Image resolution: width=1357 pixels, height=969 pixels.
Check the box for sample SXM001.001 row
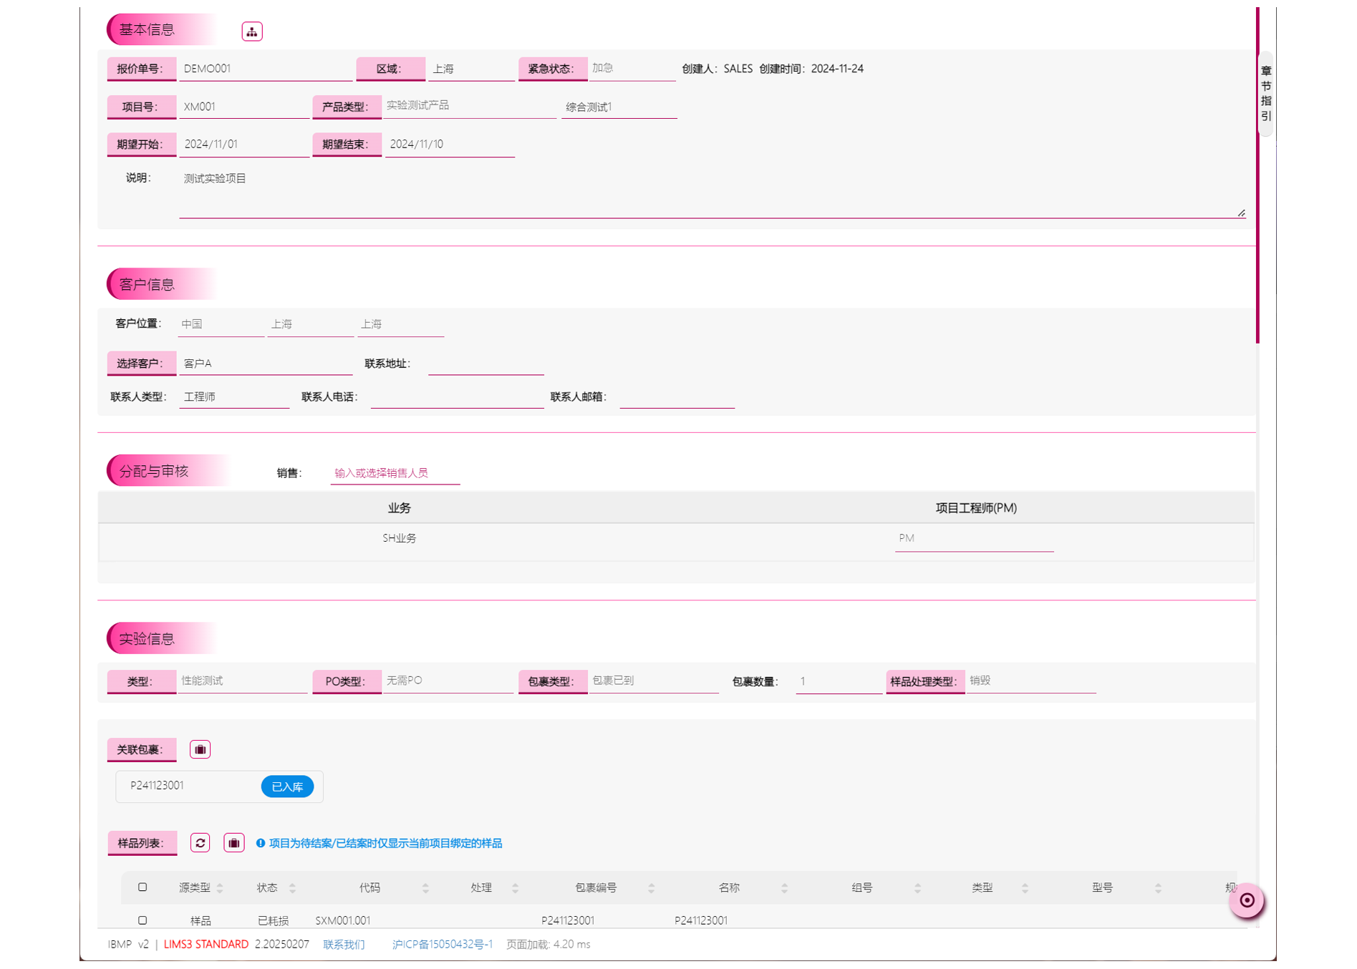143,920
